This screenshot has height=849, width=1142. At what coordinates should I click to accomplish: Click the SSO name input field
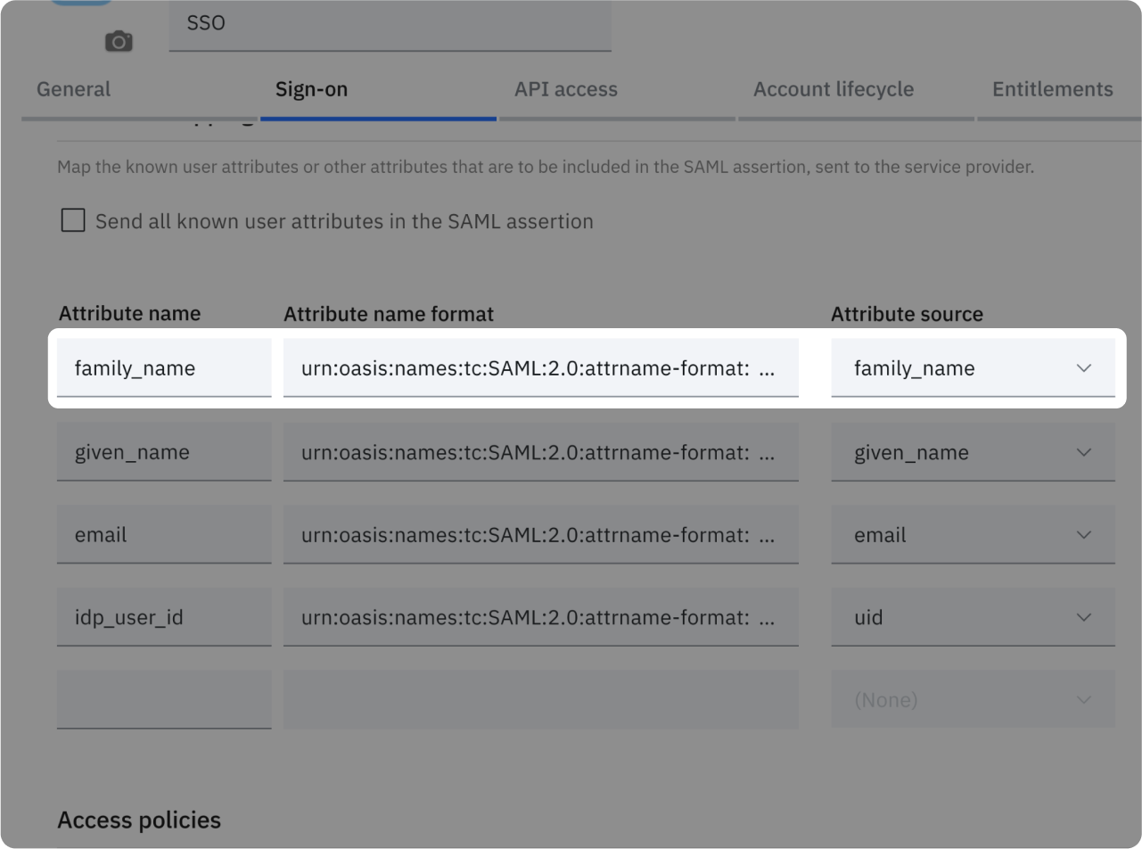(x=390, y=25)
